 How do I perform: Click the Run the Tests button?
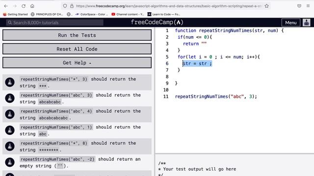[x=77, y=35]
